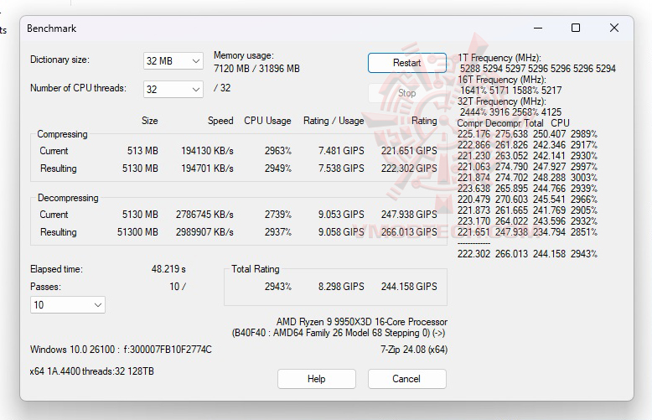Click the Rating / Usage column header
This screenshot has width=652, height=420.
click(334, 121)
